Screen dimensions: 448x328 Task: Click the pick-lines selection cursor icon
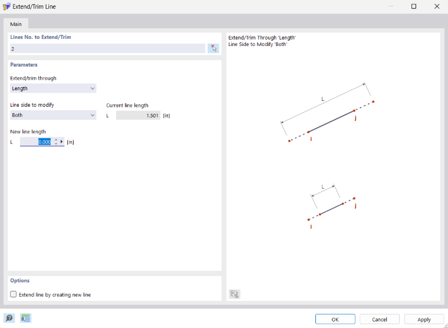pos(213,48)
